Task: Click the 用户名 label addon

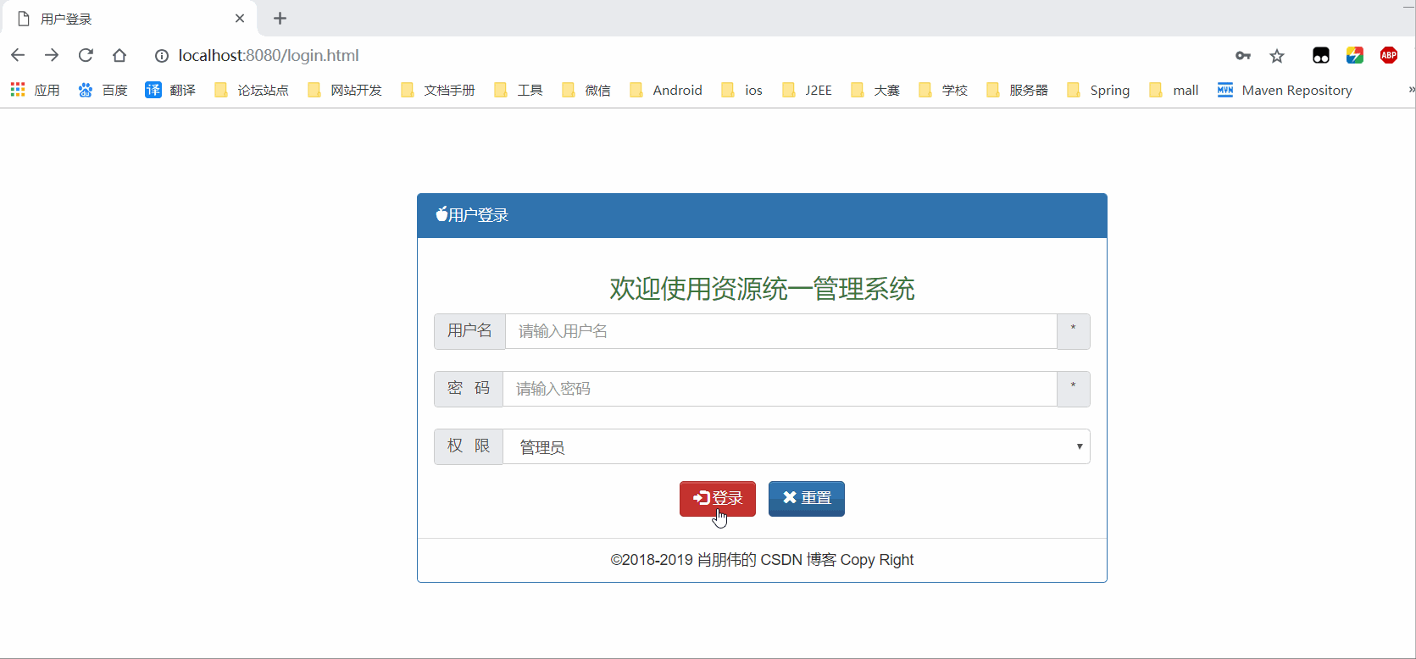Action: tap(469, 331)
